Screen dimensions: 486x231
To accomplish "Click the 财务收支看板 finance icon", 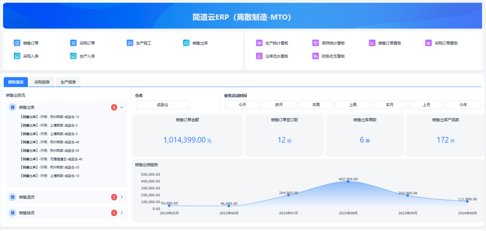I will point(315,56).
